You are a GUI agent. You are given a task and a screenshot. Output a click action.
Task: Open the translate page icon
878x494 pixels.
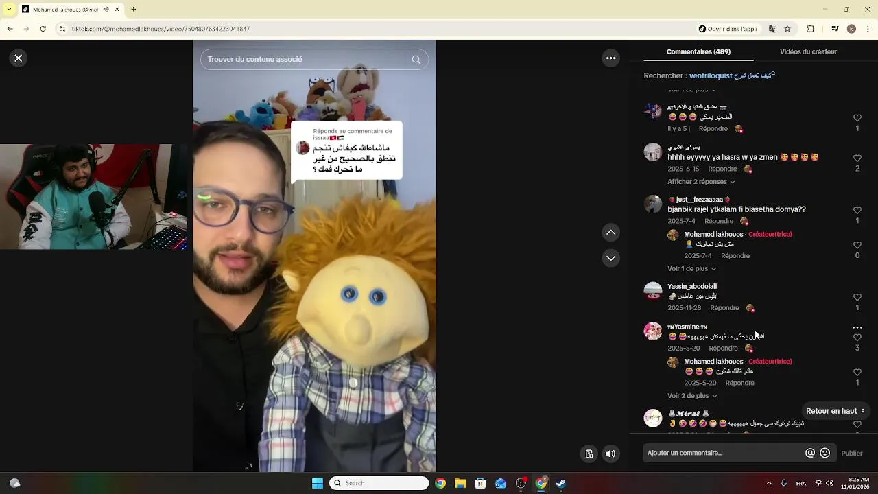coord(772,29)
